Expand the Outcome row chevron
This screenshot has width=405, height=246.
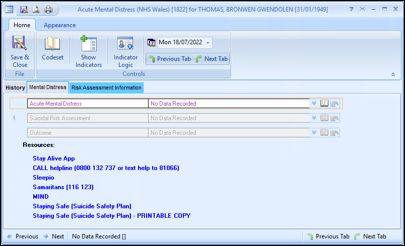pyautogui.click(x=314, y=133)
